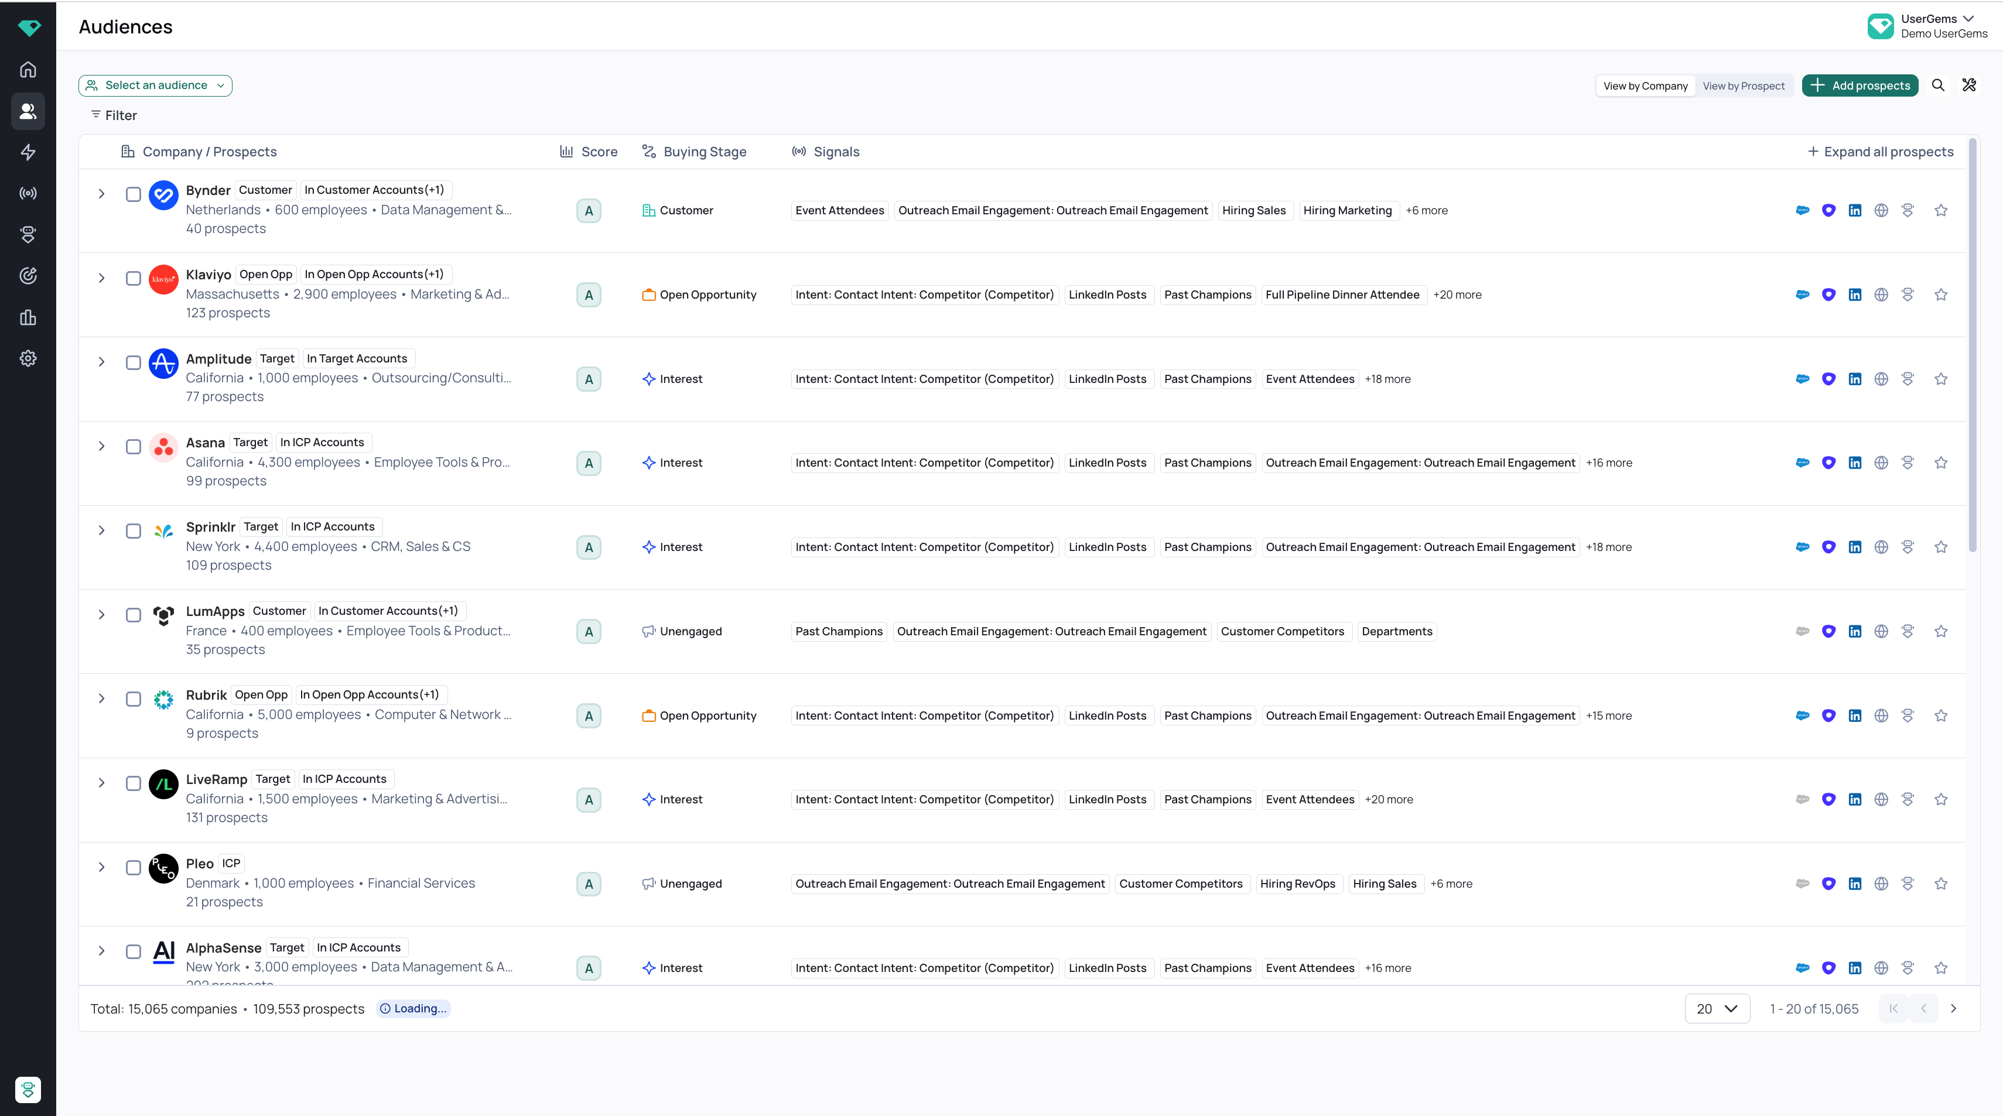Click the Company / Prospects column header

(199, 152)
